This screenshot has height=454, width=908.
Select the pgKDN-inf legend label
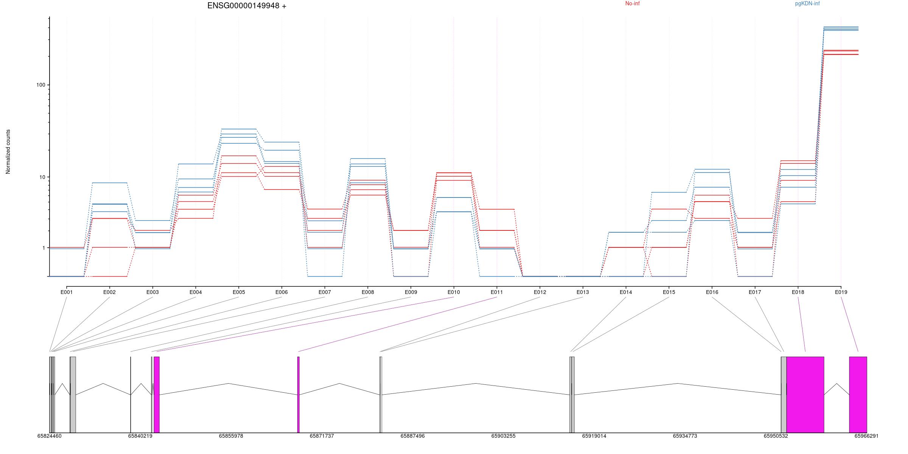807,3
